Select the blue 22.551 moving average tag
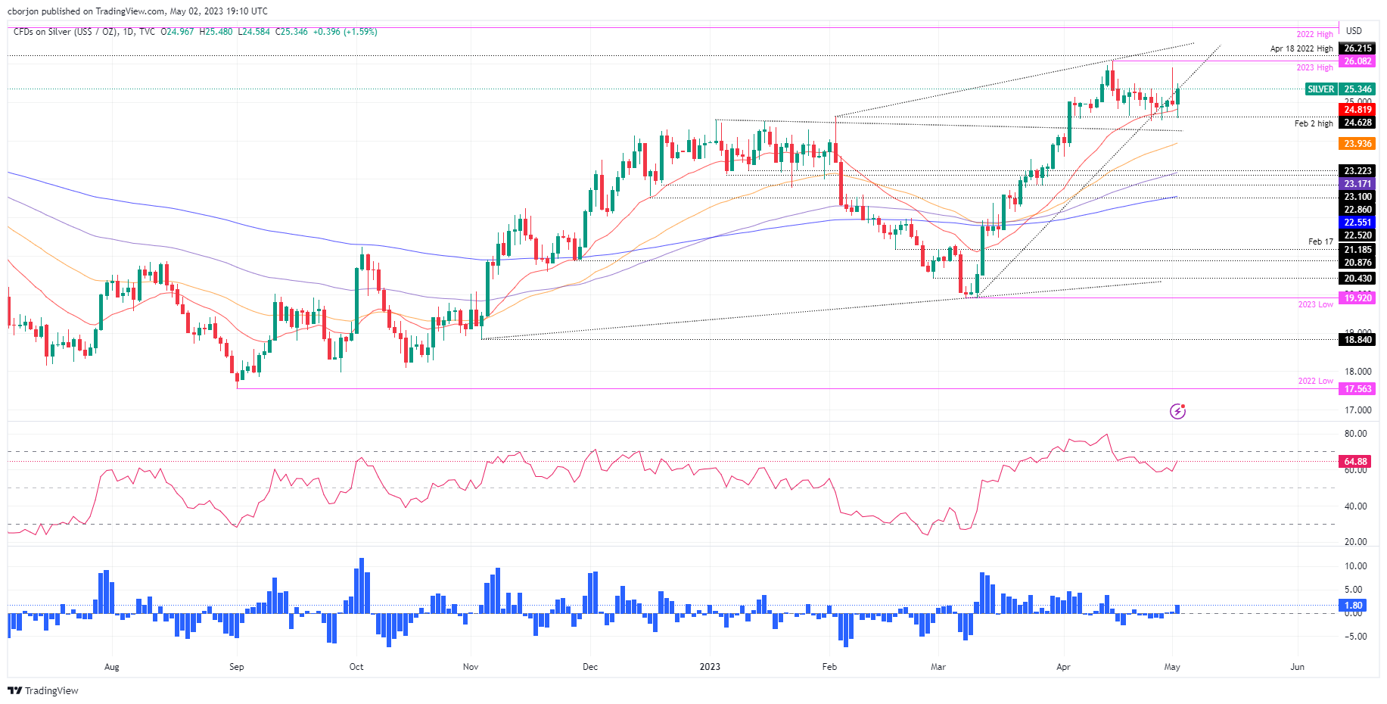The height and width of the screenshot is (704, 1387). coord(1358,223)
